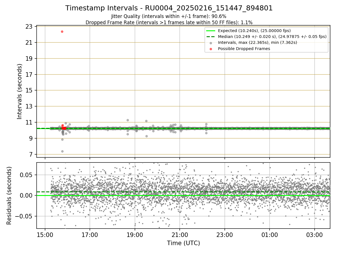
Task: Select the 'Jitter Quality' subtitle line showing 90.6%
Action: [169, 16]
